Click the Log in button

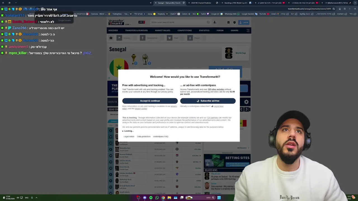tap(244, 22)
